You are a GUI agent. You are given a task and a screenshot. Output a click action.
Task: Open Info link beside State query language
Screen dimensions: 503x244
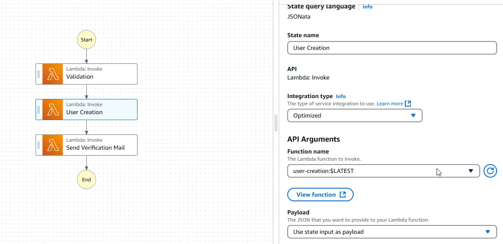[368, 7]
